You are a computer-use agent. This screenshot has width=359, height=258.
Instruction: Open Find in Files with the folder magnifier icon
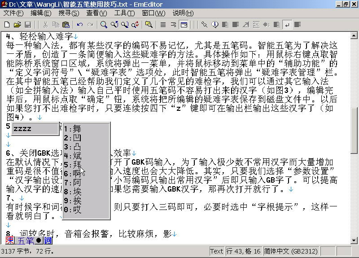[149, 25]
